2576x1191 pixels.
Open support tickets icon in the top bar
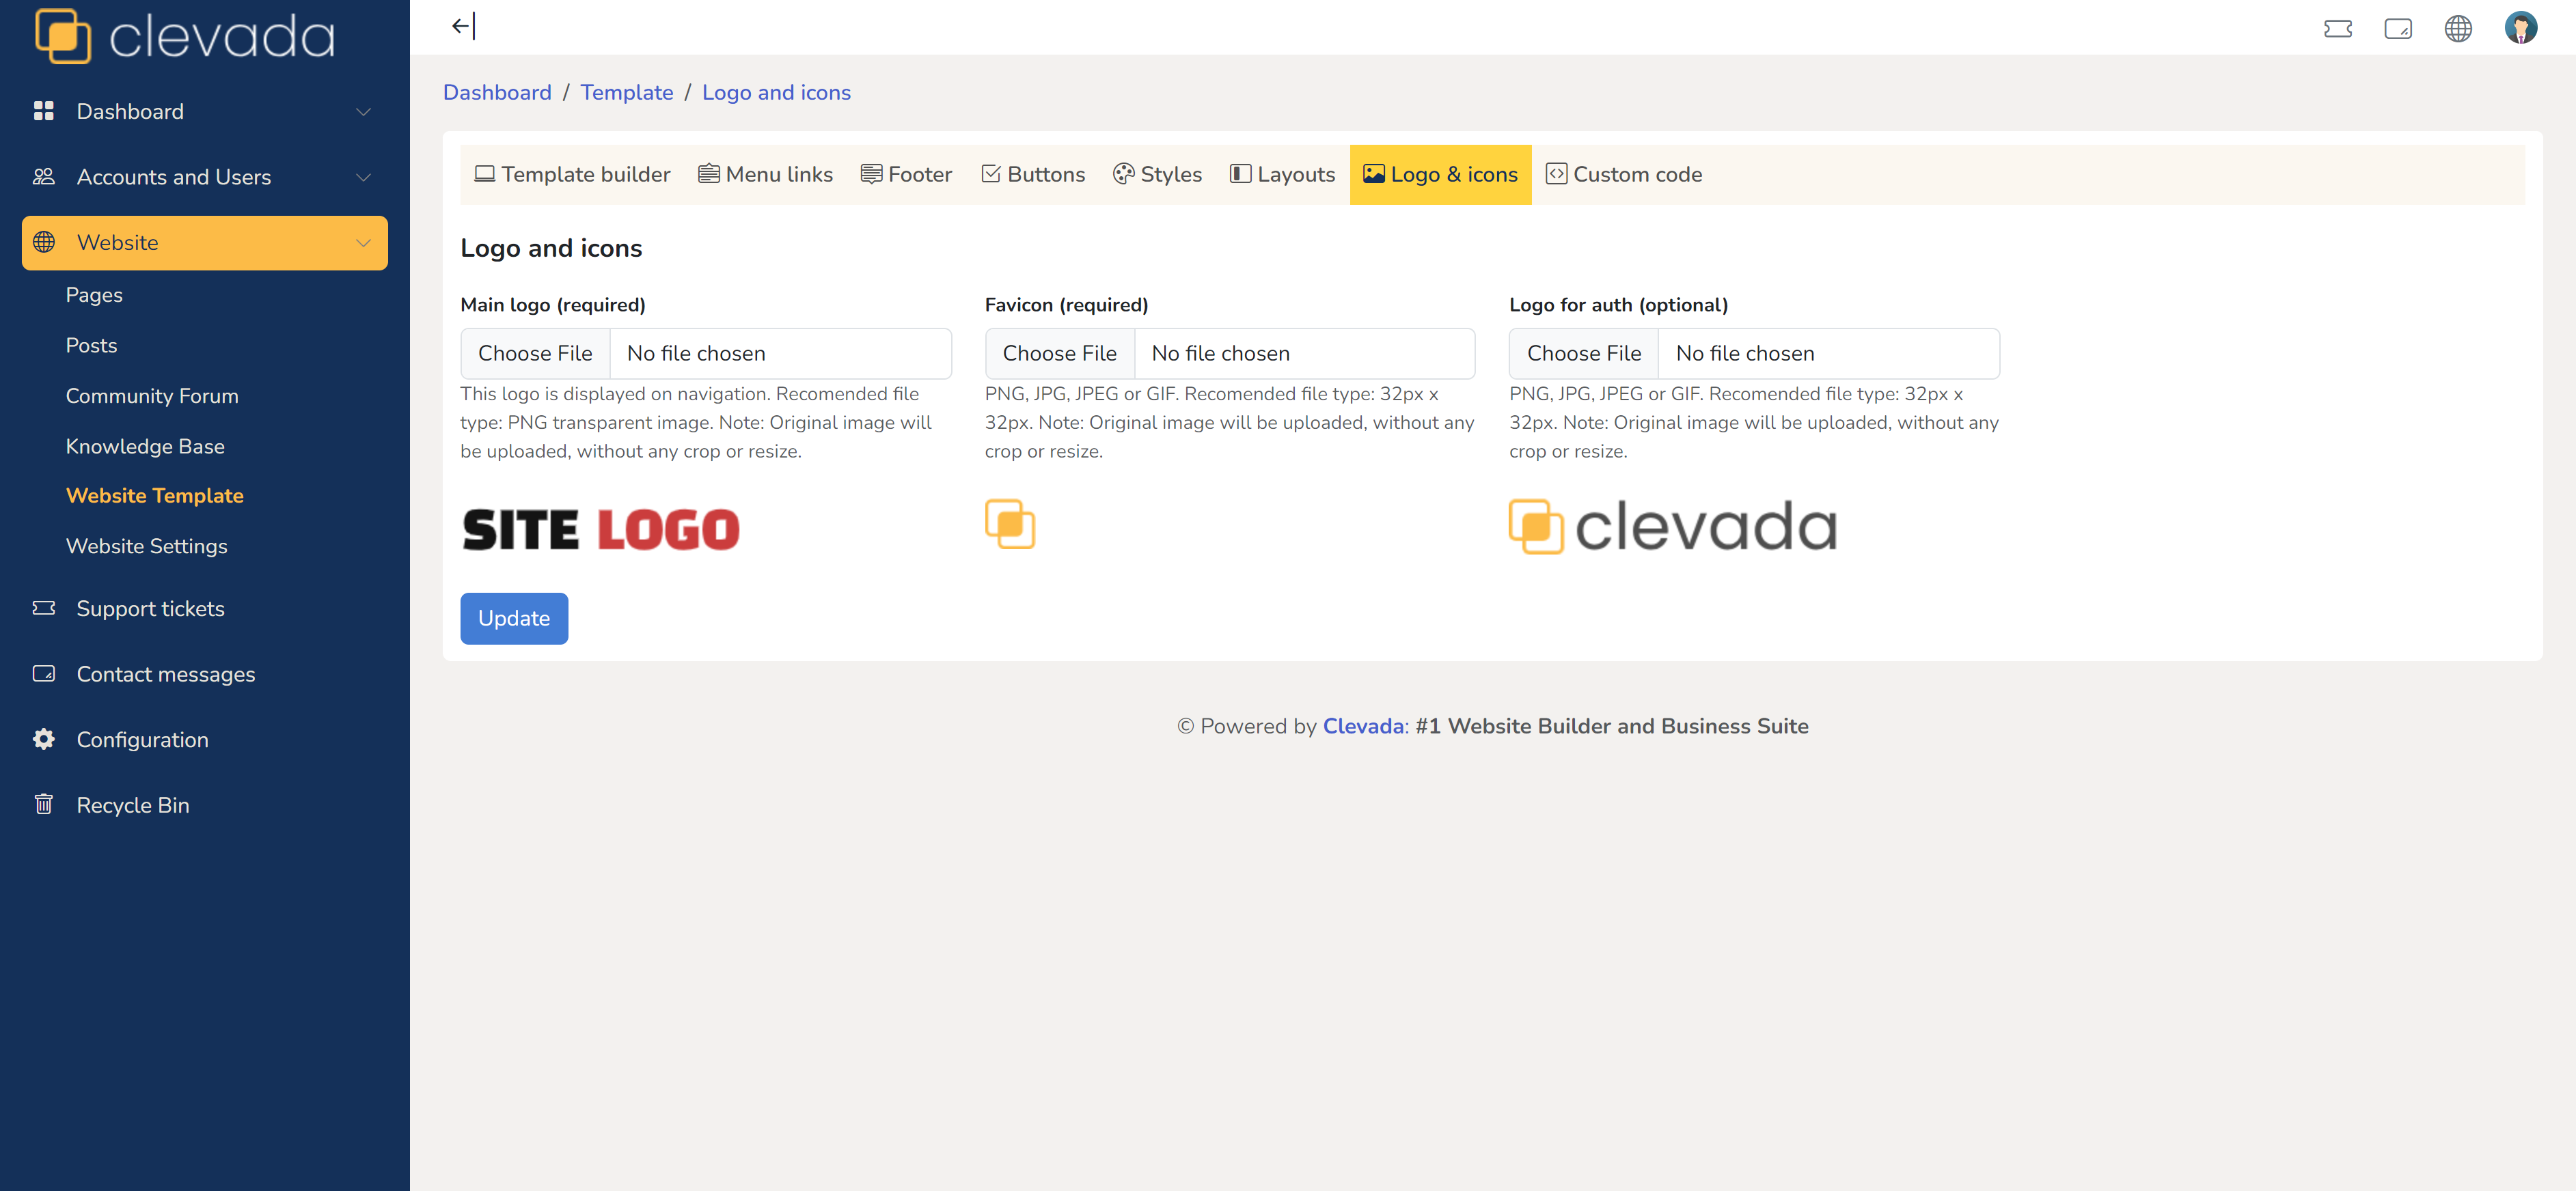(x=2337, y=28)
